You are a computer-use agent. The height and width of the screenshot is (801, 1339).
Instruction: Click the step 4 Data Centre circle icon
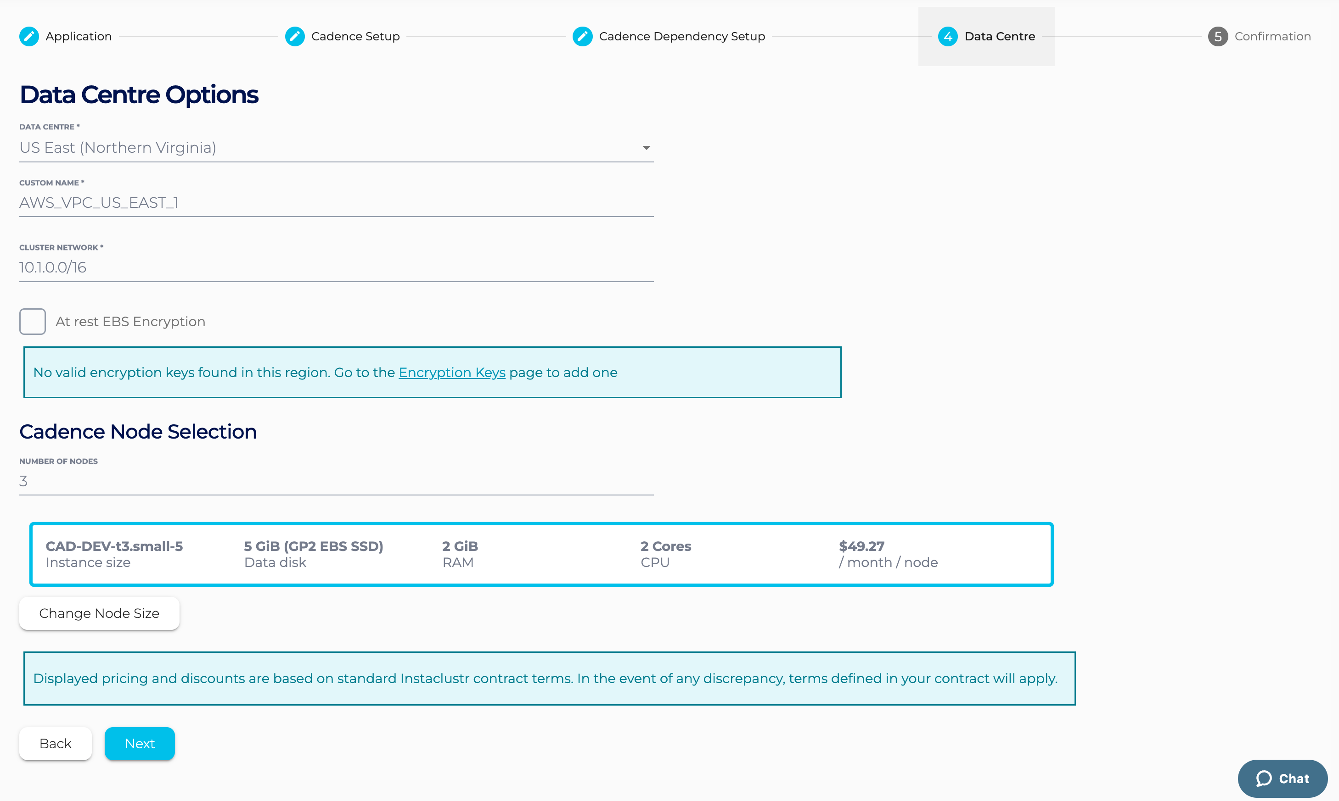[947, 36]
